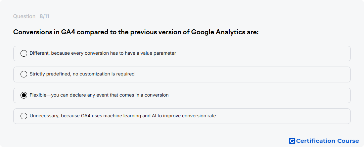Screen dimensions: 364x147
Task: Pick the "Unnecessary, because GA4" radio button
Action: click(24, 116)
